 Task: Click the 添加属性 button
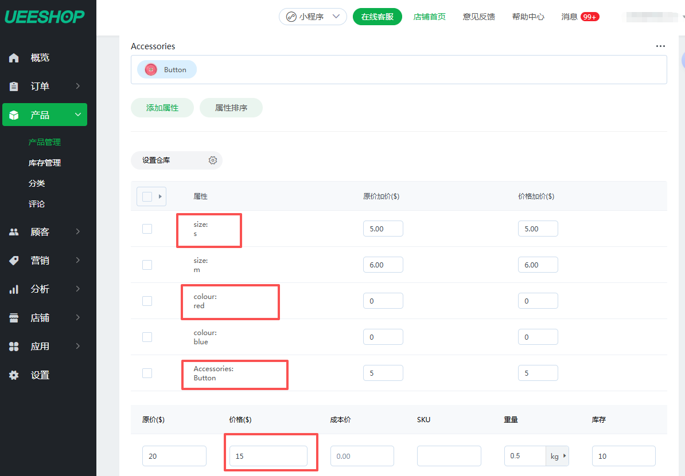tap(162, 108)
